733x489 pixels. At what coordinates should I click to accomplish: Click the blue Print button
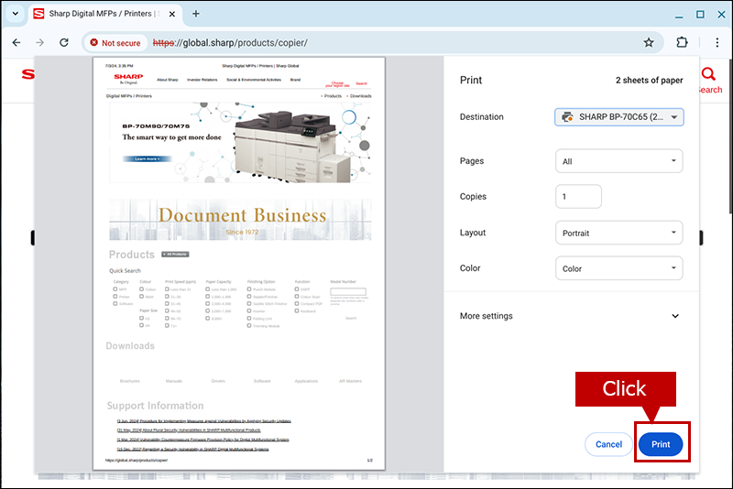tap(661, 444)
